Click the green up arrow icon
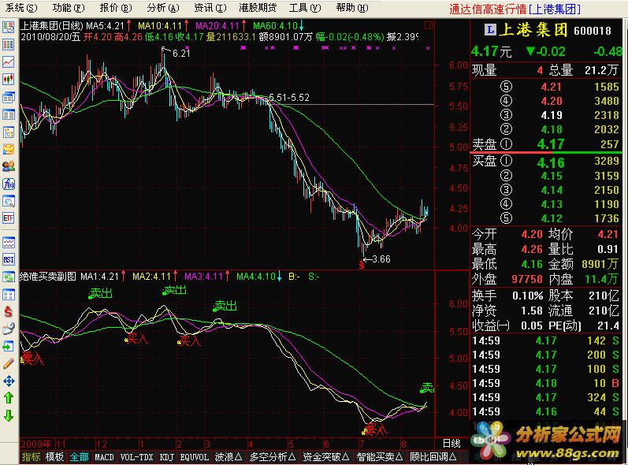 coord(9,398)
